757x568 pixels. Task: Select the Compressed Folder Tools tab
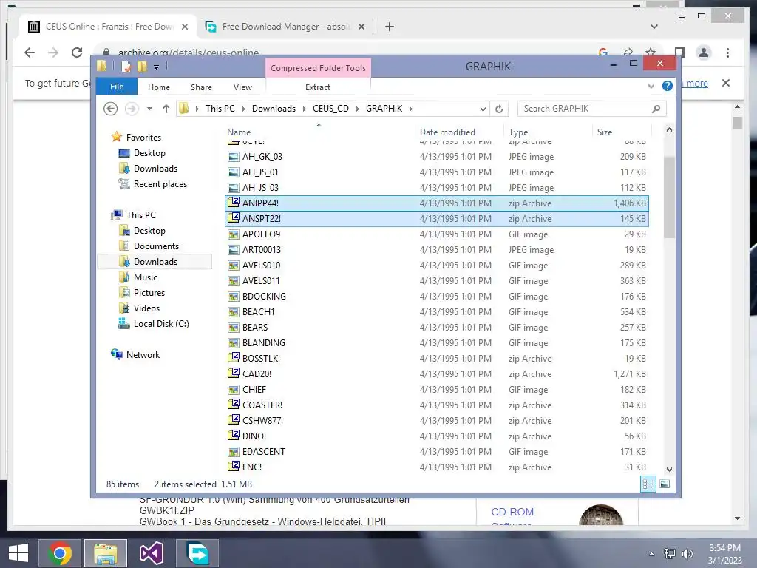318,68
